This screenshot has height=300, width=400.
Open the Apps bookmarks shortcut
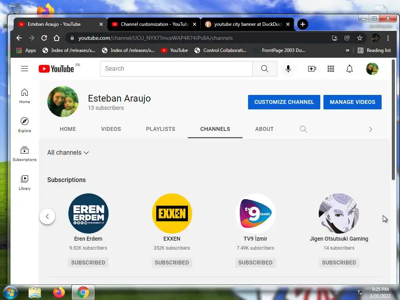pos(26,50)
